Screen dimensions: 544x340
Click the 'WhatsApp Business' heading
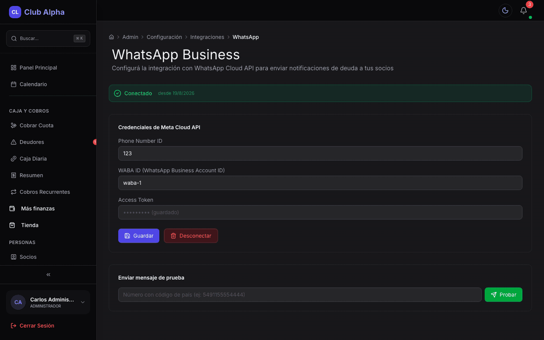(x=176, y=54)
